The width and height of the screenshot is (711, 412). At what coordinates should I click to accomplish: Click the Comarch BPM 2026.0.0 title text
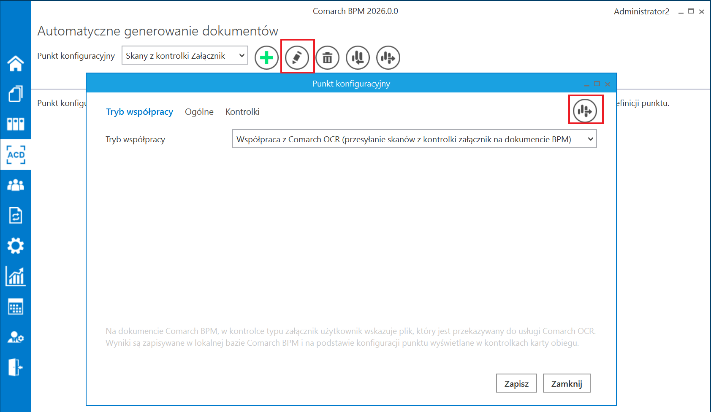[x=355, y=11]
